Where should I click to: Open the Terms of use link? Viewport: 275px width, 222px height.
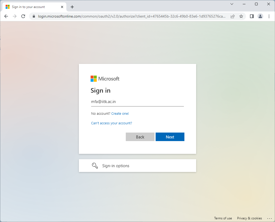tap(223, 218)
